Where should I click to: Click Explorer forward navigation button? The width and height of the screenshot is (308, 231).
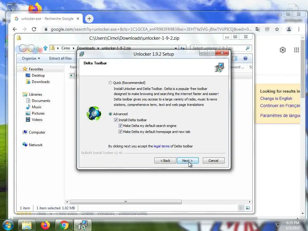pyautogui.click(x=31, y=48)
